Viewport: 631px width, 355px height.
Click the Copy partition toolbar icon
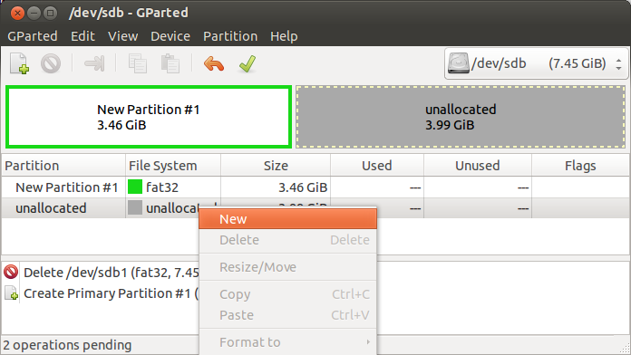point(137,63)
